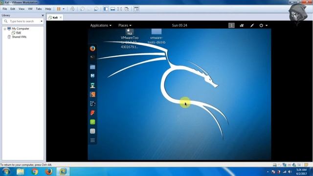Open the Tabs menu
Viewport: 313px width, 176px height.
coord(39,9)
